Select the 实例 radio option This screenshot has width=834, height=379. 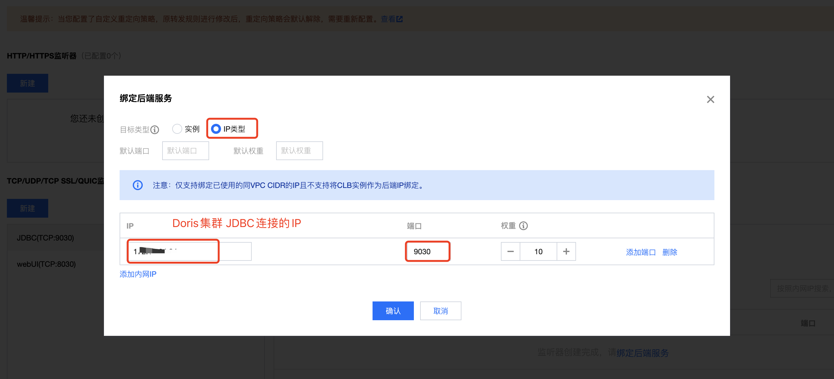click(177, 129)
